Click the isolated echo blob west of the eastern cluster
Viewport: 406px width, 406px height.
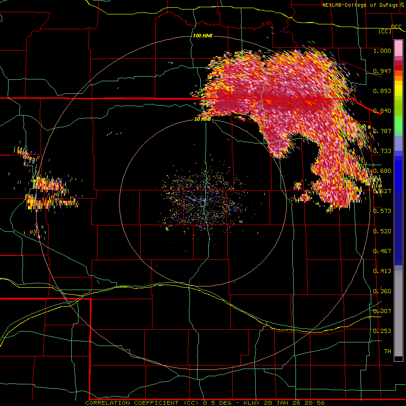[298, 186]
